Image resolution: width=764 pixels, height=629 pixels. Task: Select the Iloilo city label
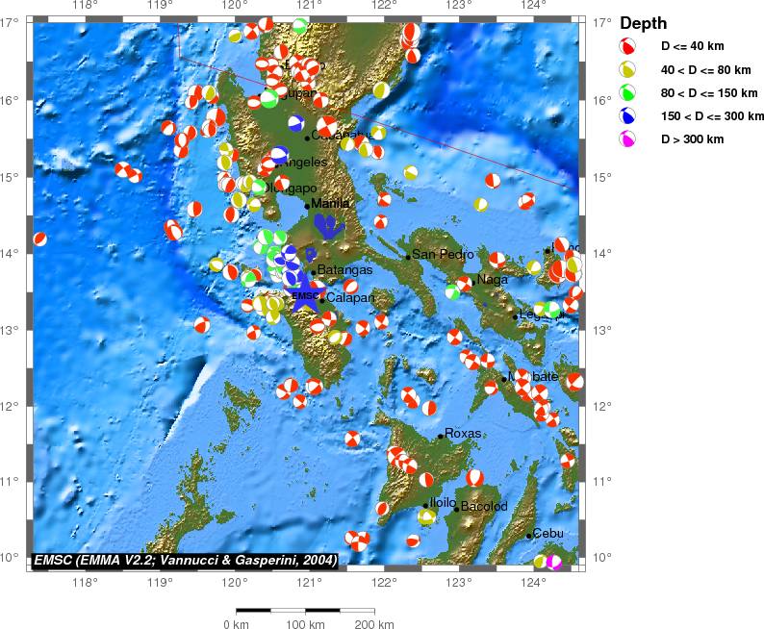pyautogui.click(x=442, y=502)
